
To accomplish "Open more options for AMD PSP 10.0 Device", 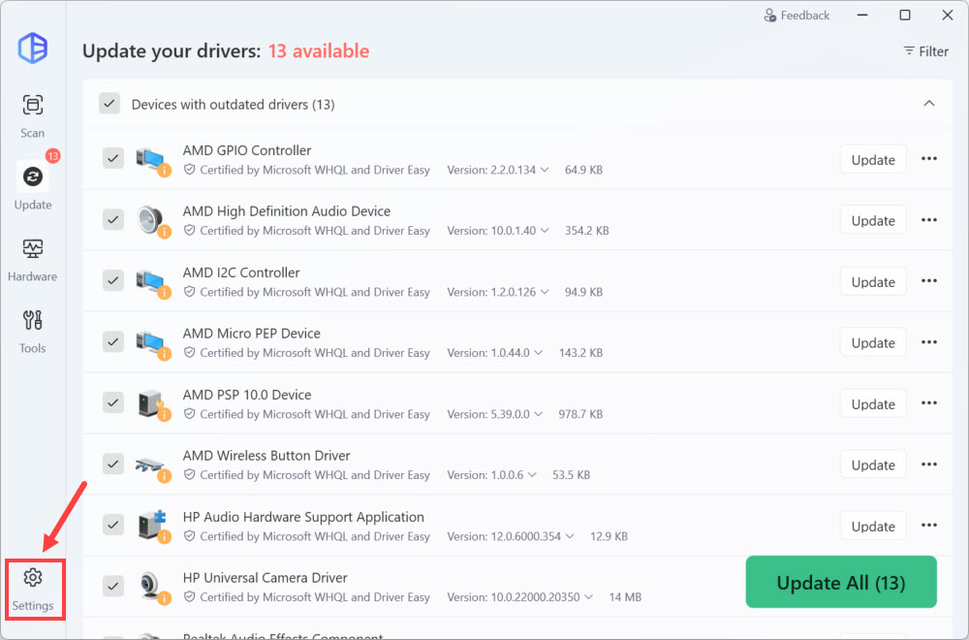I will pyautogui.click(x=929, y=403).
